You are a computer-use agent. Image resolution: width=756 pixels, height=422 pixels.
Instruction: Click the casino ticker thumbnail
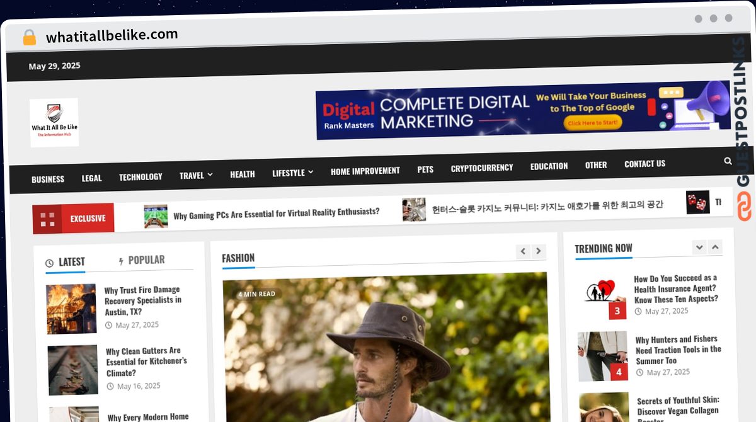414,210
